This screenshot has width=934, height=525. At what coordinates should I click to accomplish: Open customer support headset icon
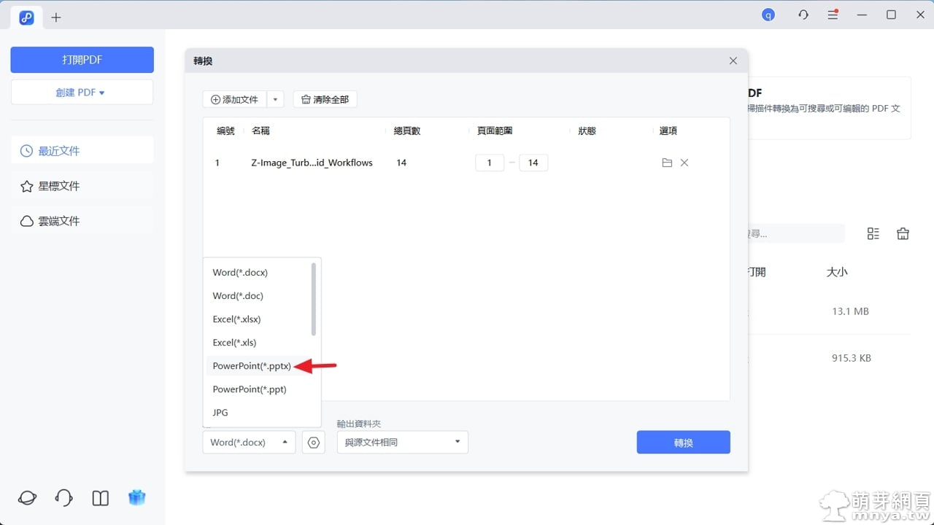pos(64,498)
